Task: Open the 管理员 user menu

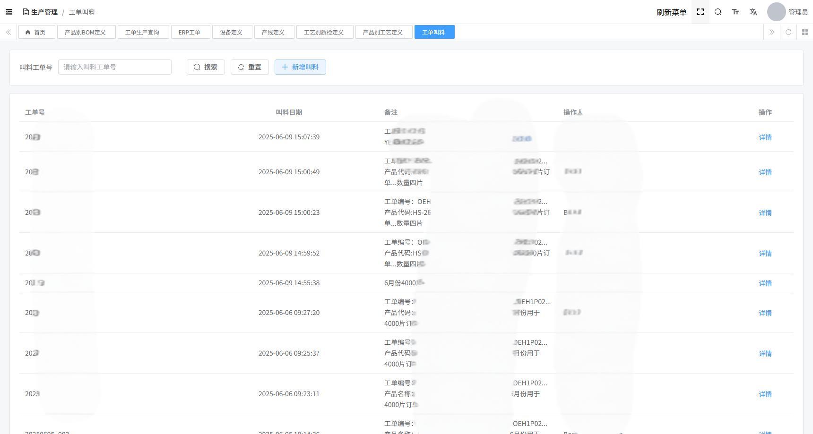Action: coord(798,12)
